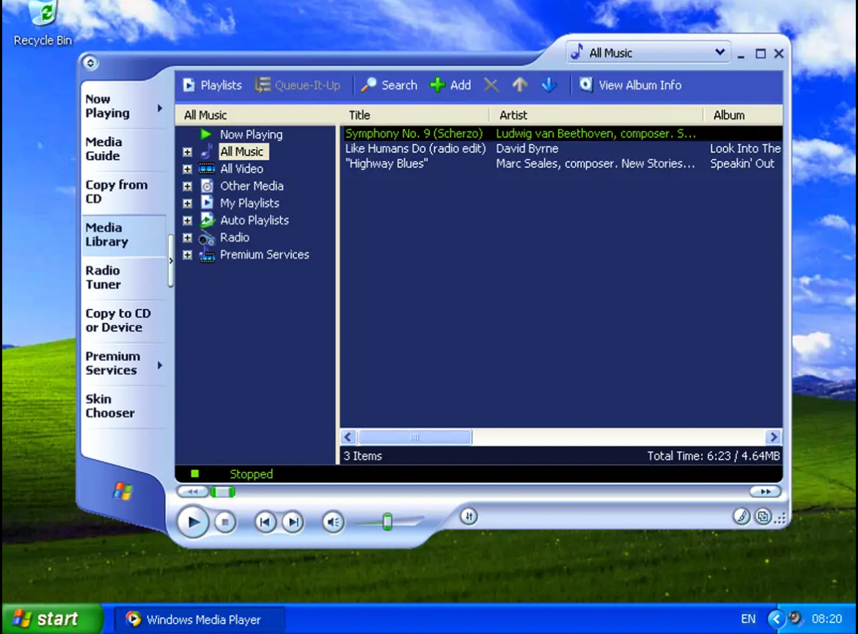
Task: Expand the All Music tree node
Action: (187, 152)
